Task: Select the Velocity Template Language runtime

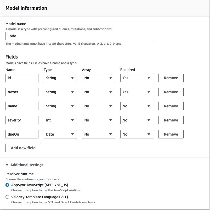Action: pos(7,197)
